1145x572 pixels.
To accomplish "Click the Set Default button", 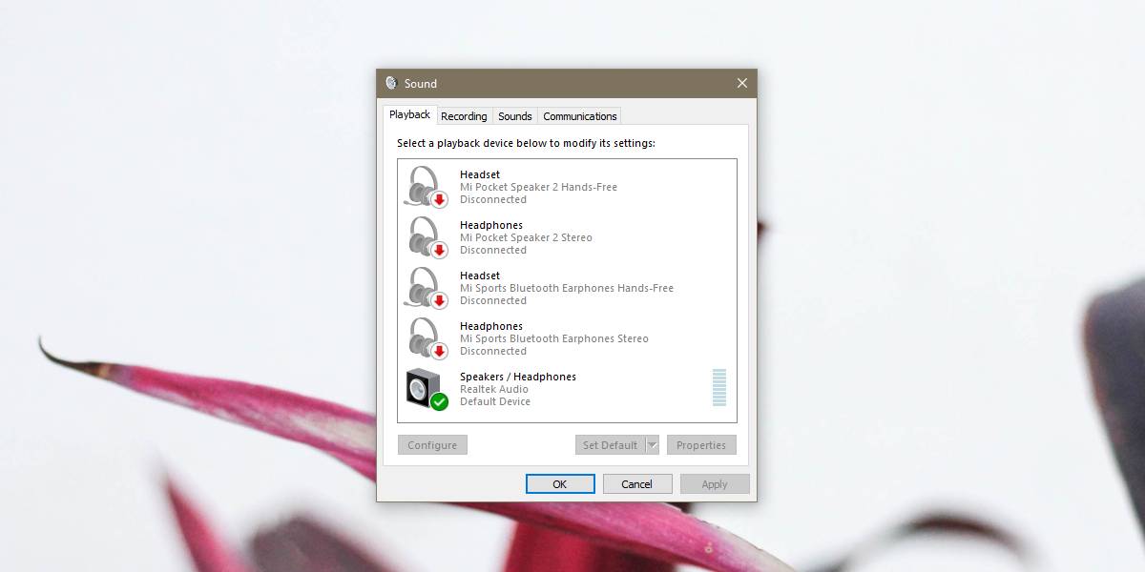I will point(610,445).
